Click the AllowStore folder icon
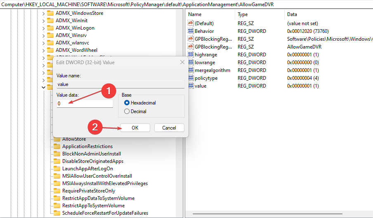The height and width of the screenshot is (218, 373). coord(57,139)
